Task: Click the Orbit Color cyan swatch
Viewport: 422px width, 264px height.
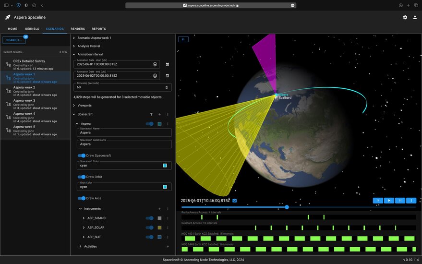Action: pos(165,187)
